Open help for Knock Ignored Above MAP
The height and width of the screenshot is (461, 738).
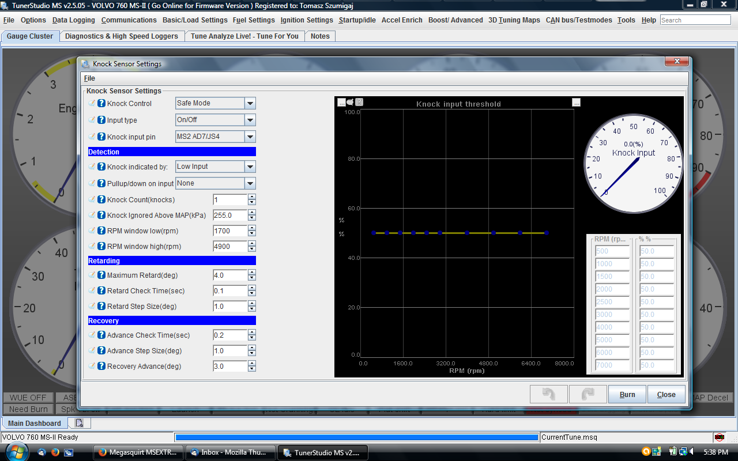(101, 216)
